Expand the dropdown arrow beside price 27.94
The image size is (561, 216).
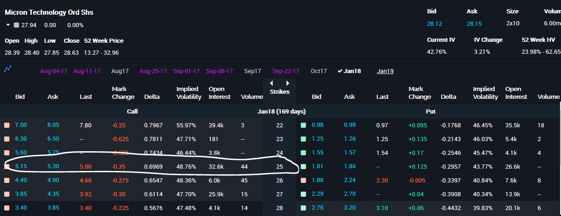tap(8, 25)
